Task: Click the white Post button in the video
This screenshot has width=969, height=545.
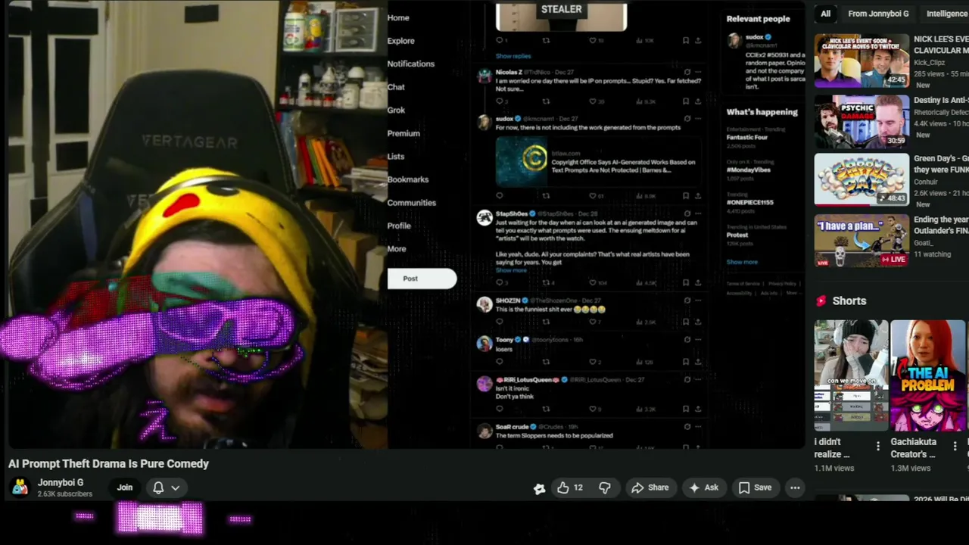Action: [422, 279]
